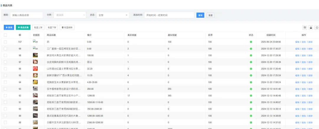Click the green 商品采集 button
This screenshot has width=319, height=129.
click(23, 27)
